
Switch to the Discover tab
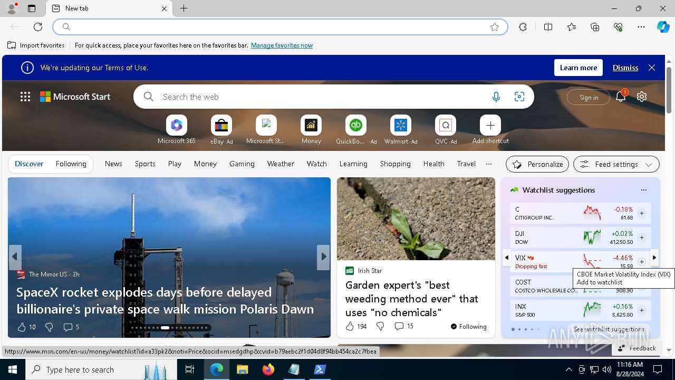click(x=29, y=164)
